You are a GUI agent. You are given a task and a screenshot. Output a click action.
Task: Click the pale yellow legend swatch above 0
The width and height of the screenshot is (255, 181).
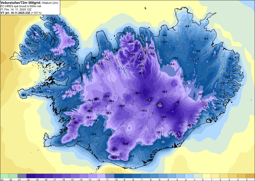pos(207,176)
